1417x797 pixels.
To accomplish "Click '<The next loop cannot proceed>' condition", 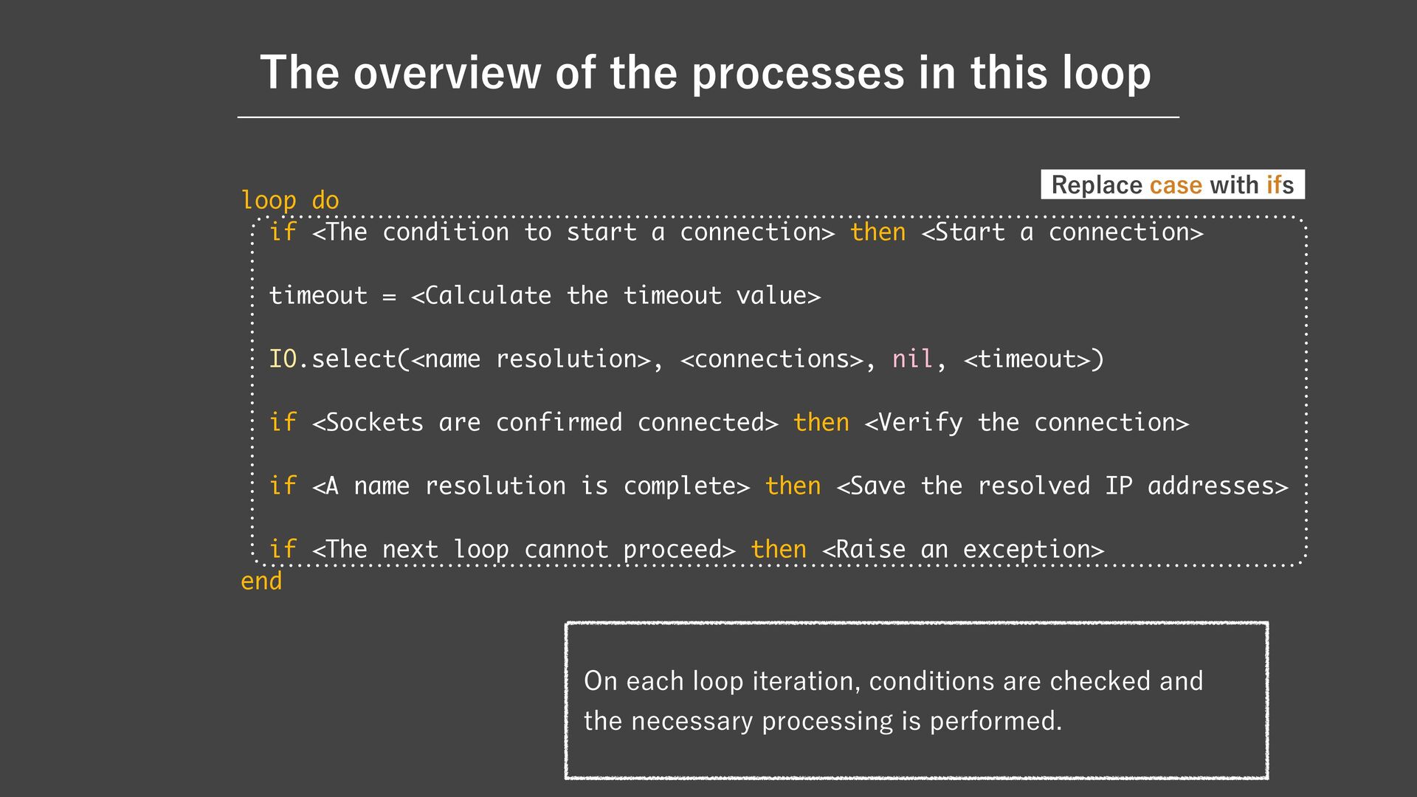I will click(x=524, y=550).
